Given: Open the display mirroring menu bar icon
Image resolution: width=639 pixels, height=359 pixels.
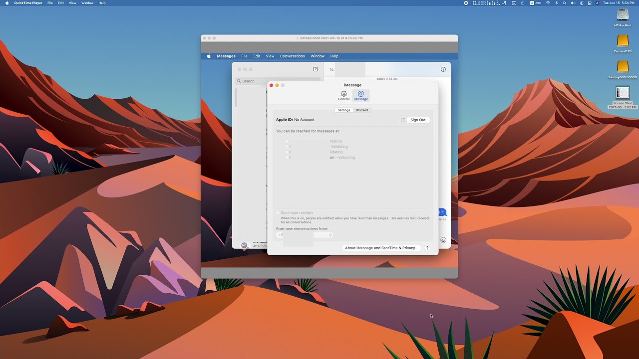Looking at the screenshot, I should point(514,3).
